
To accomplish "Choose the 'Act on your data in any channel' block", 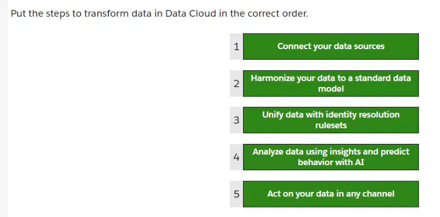I will click(x=331, y=194).
